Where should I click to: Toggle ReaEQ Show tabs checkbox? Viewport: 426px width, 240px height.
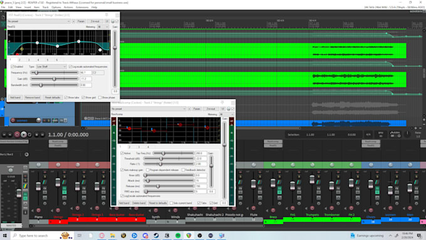point(66,97)
